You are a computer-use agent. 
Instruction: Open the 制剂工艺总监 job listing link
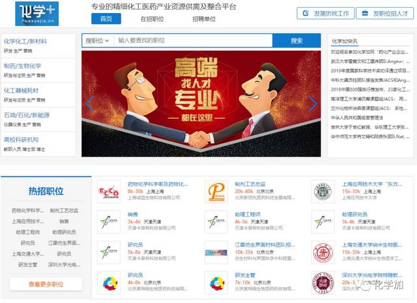pyautogui.click(x=250, y=184)
